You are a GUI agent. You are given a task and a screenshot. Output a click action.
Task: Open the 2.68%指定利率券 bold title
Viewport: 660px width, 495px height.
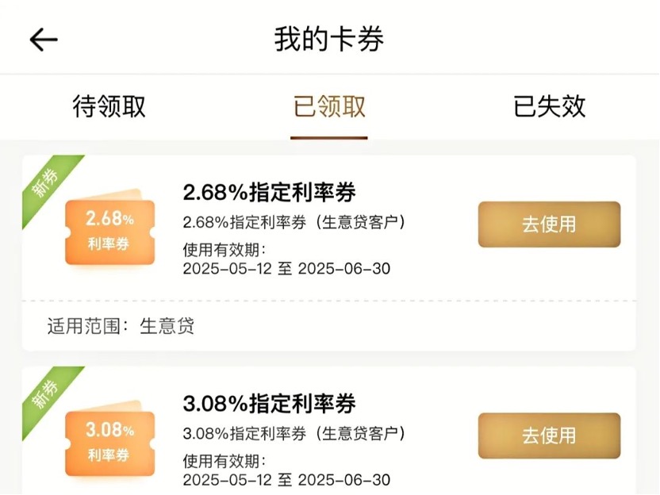tap(269, 192)
